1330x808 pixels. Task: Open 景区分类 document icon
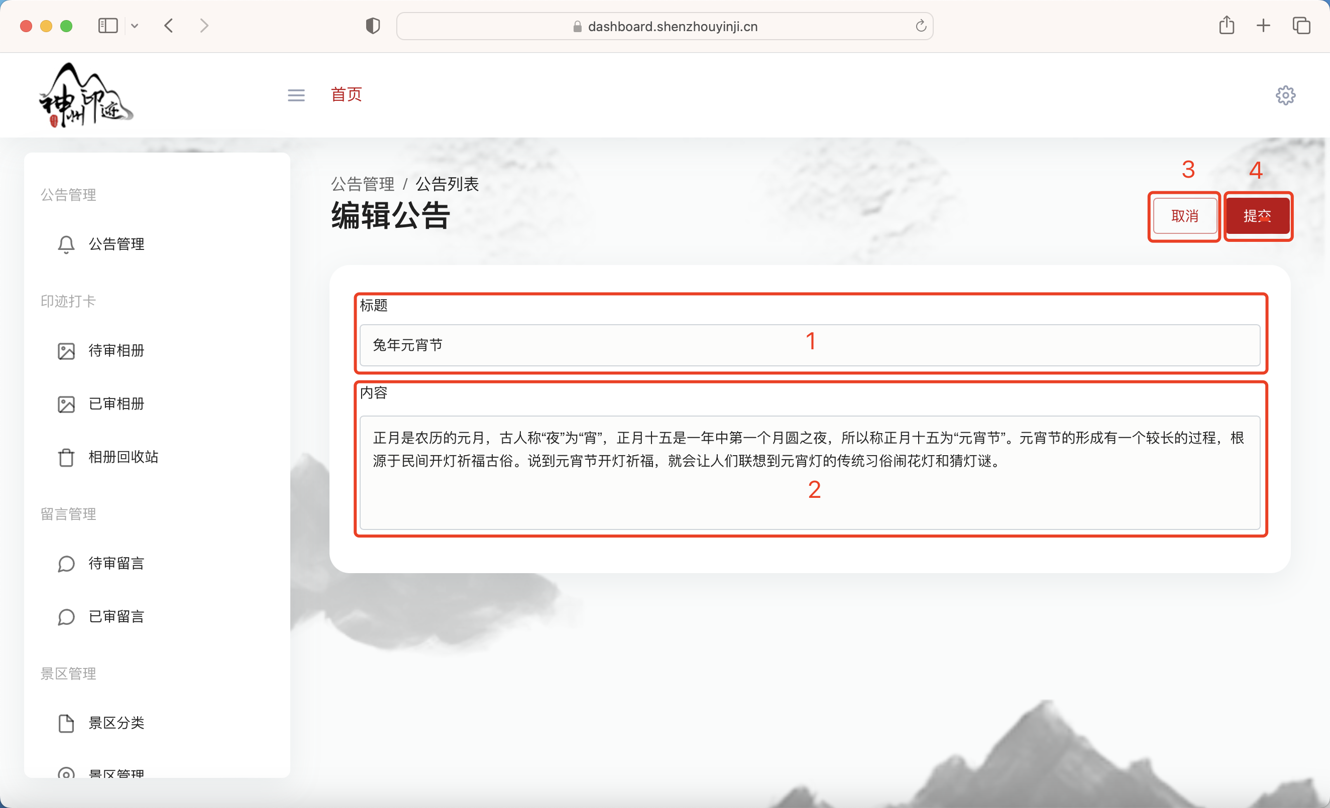pyautogui.click(x=66, y=723)
